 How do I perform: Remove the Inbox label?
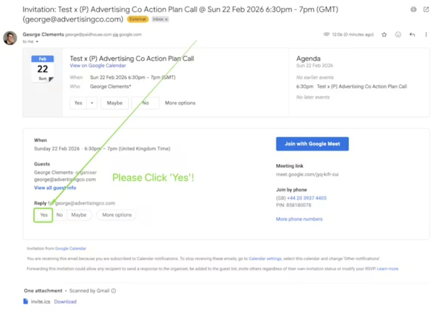click(x=166, y=20)
